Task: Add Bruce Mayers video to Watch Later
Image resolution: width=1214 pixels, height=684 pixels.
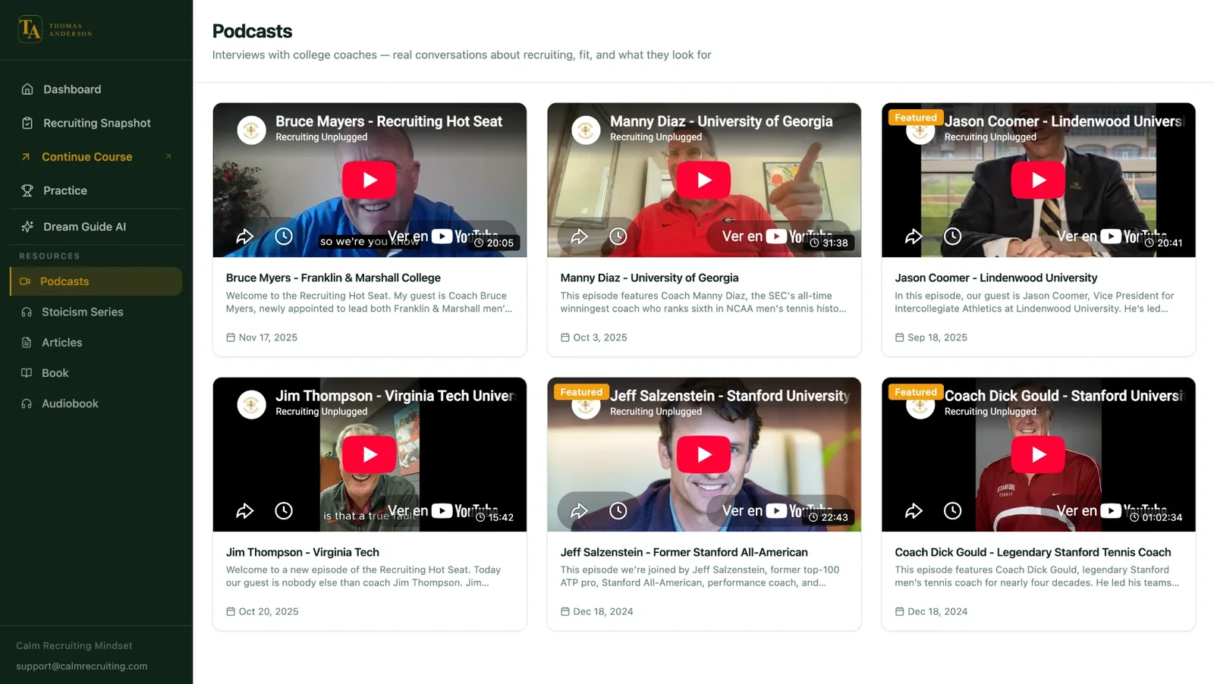Action: click(x=284, y=237)
